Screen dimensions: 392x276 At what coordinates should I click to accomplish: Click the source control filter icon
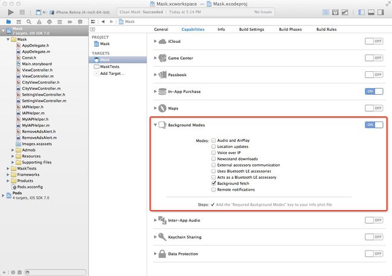[x=19, y=272]
